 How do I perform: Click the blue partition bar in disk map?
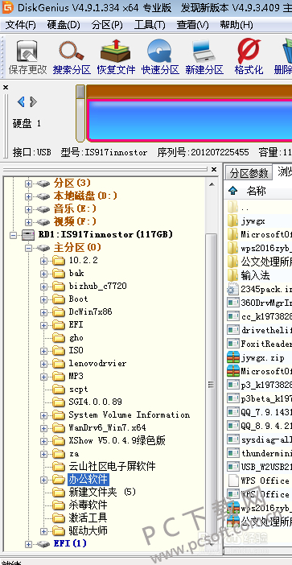tap(190, 120)
